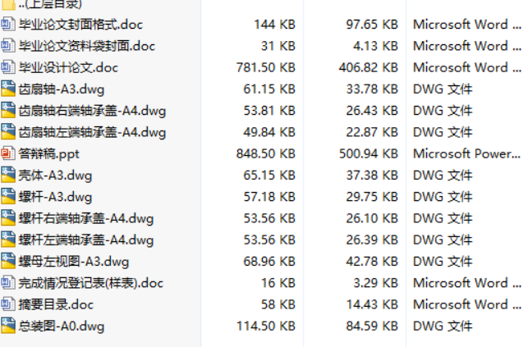Viewport: 528px width, 347px height.
Task: Select file 齿扇轴右端轴承盖-A4.dwg
Action: click(91, 111)
